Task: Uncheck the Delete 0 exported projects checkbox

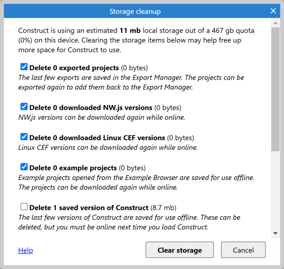Action: (24, 67)
